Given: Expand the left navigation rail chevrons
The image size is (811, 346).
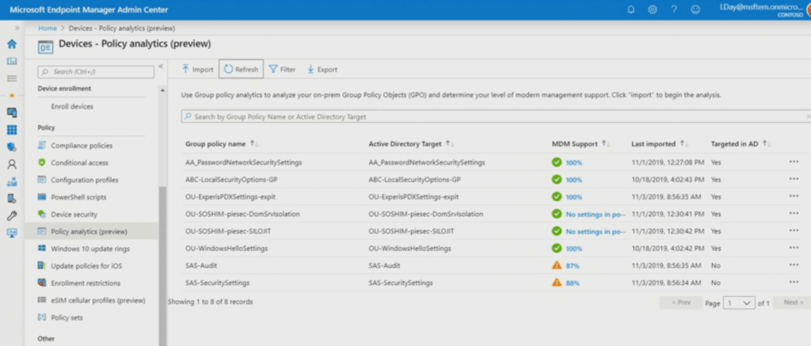Looking at the screenshot, I should (x=17, y=28).
